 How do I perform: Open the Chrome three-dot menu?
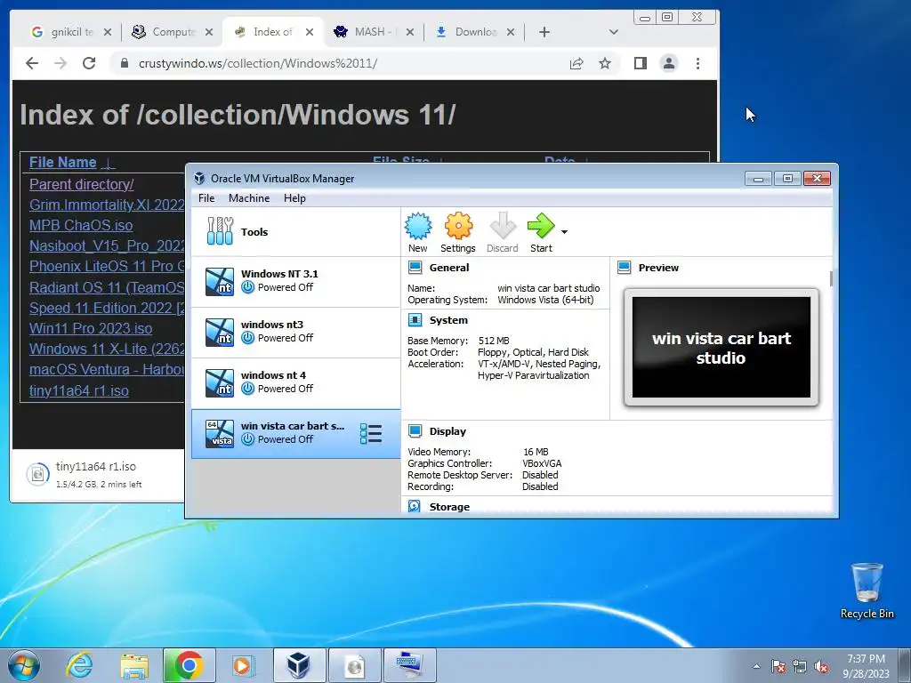pyautogui.click(x=697, y=63)
